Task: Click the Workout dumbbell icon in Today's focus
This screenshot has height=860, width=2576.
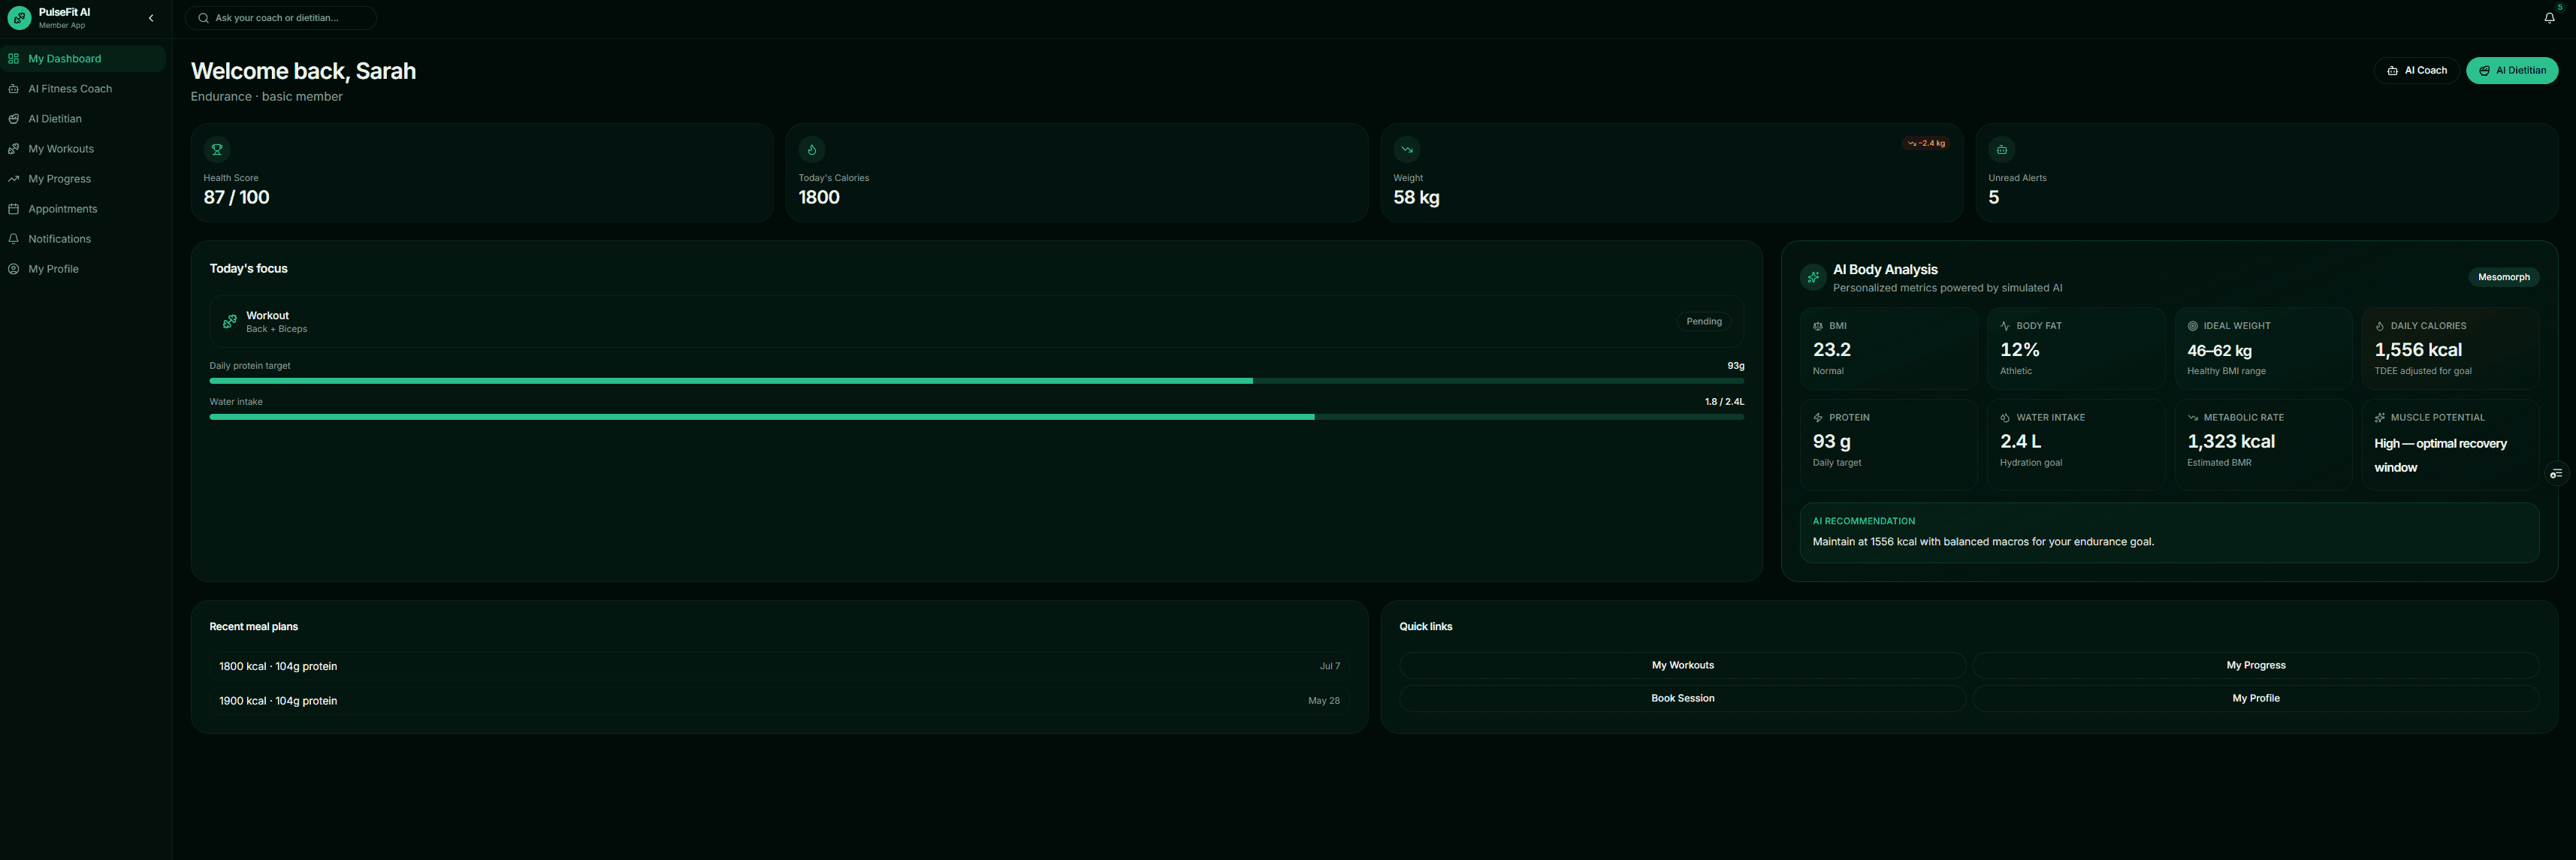Action: point(230,322)
